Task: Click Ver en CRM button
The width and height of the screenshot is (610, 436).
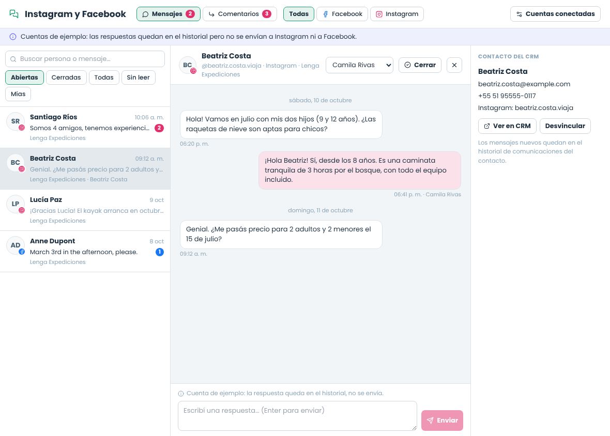Action: [x=507, y=126]
